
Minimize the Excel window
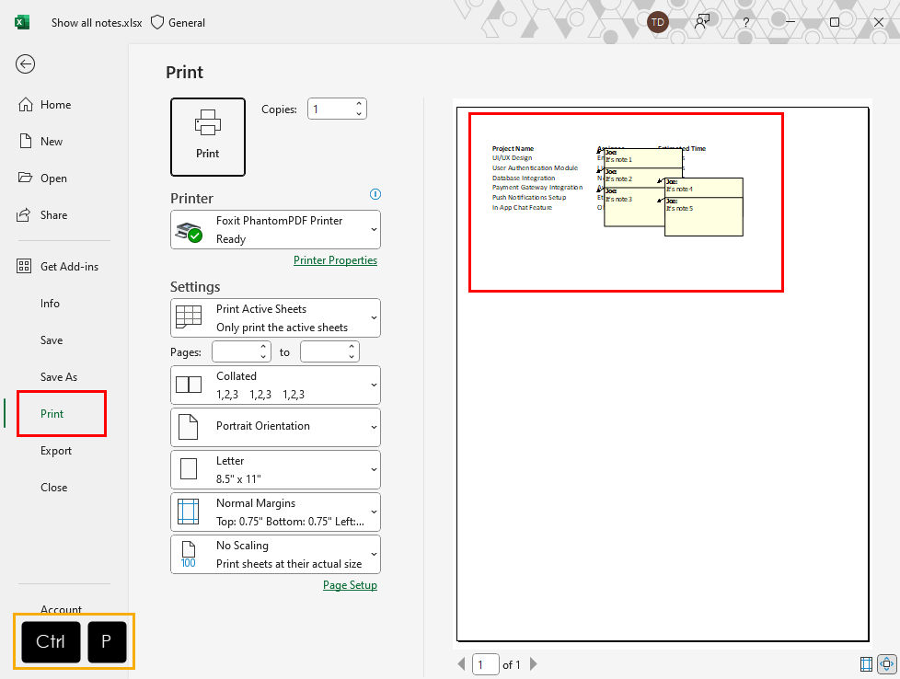(x=790, y=22)
